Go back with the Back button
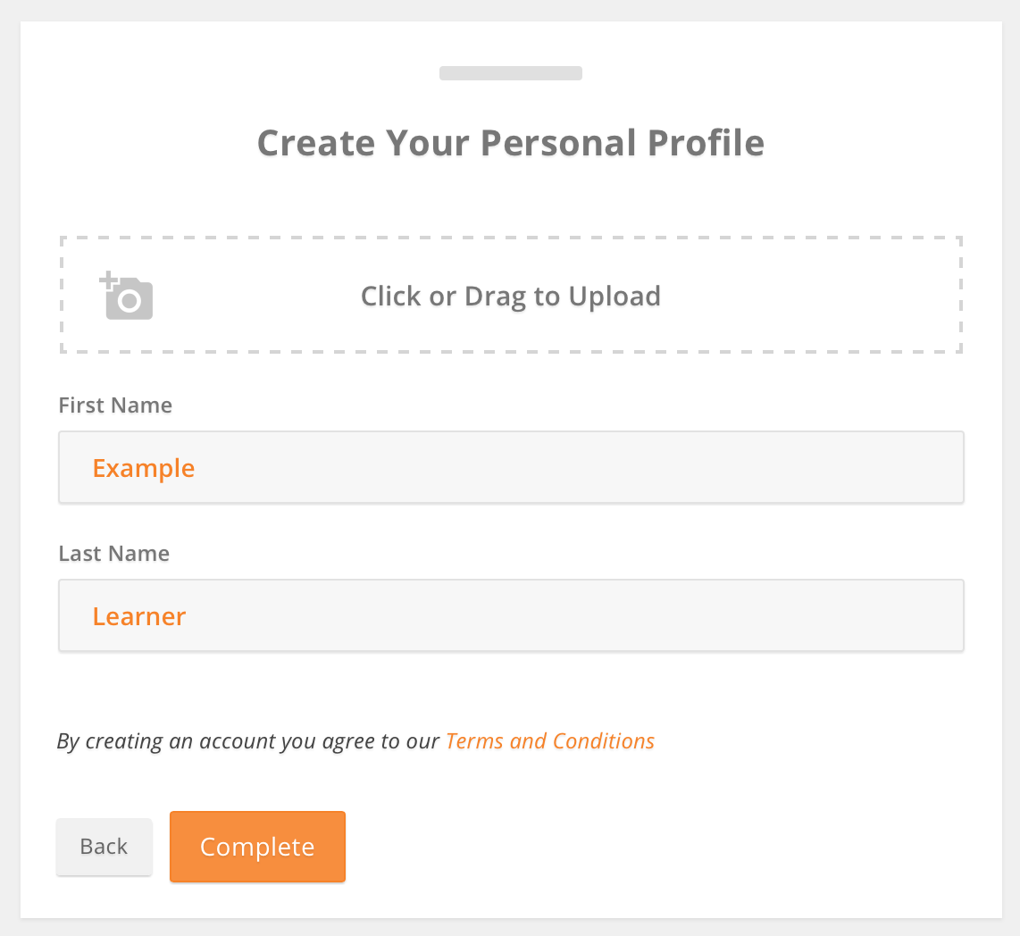 point(105,847)
